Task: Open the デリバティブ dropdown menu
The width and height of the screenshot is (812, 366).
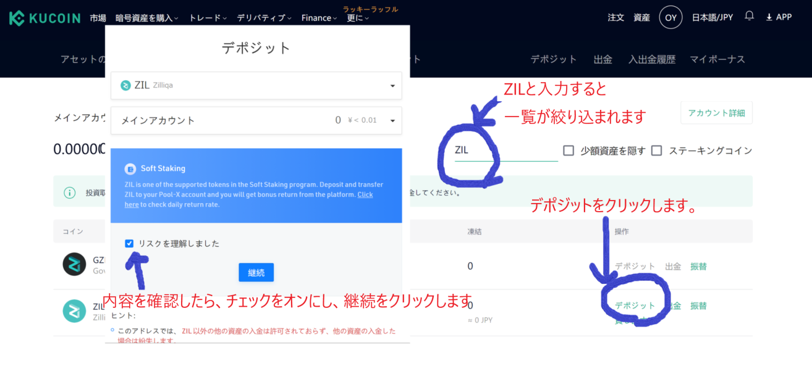Action: (x=264, y=18)
